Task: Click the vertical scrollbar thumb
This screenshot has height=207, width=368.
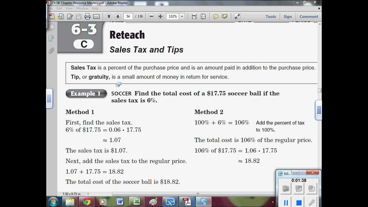Action: point(319,90)
